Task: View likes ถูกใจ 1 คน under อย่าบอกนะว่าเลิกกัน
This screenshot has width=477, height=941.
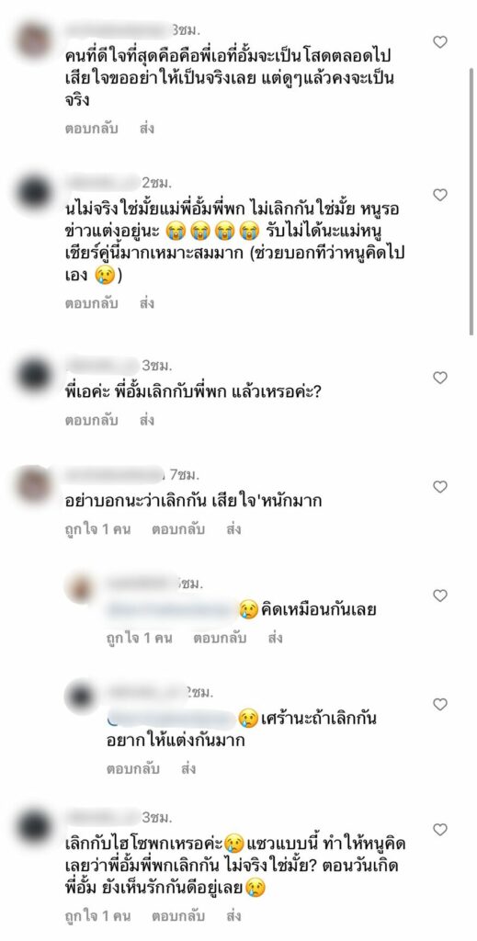Action: click(x=97, y=529)
